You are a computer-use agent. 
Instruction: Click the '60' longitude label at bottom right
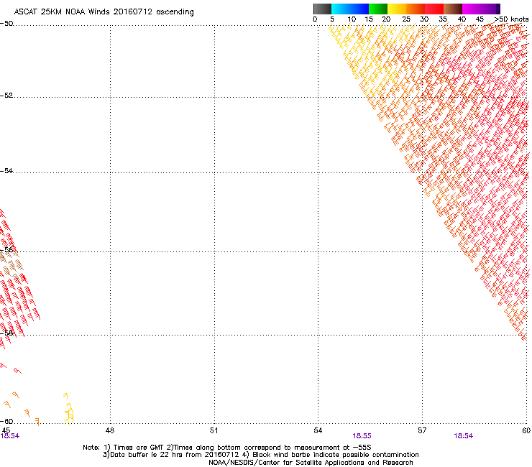click(526, 430)
